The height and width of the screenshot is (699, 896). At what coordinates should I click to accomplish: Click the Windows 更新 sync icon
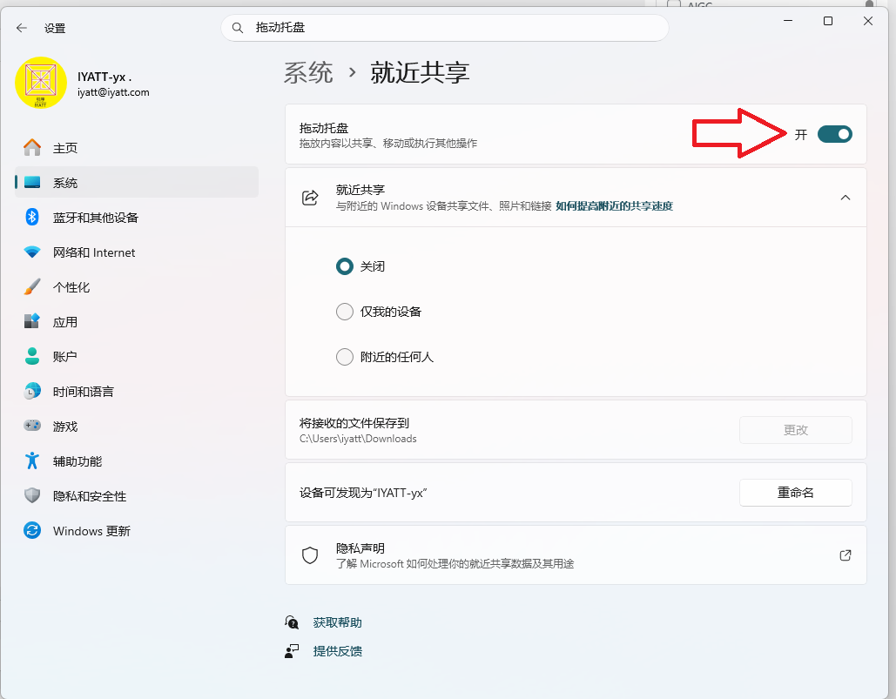(32, 531)
